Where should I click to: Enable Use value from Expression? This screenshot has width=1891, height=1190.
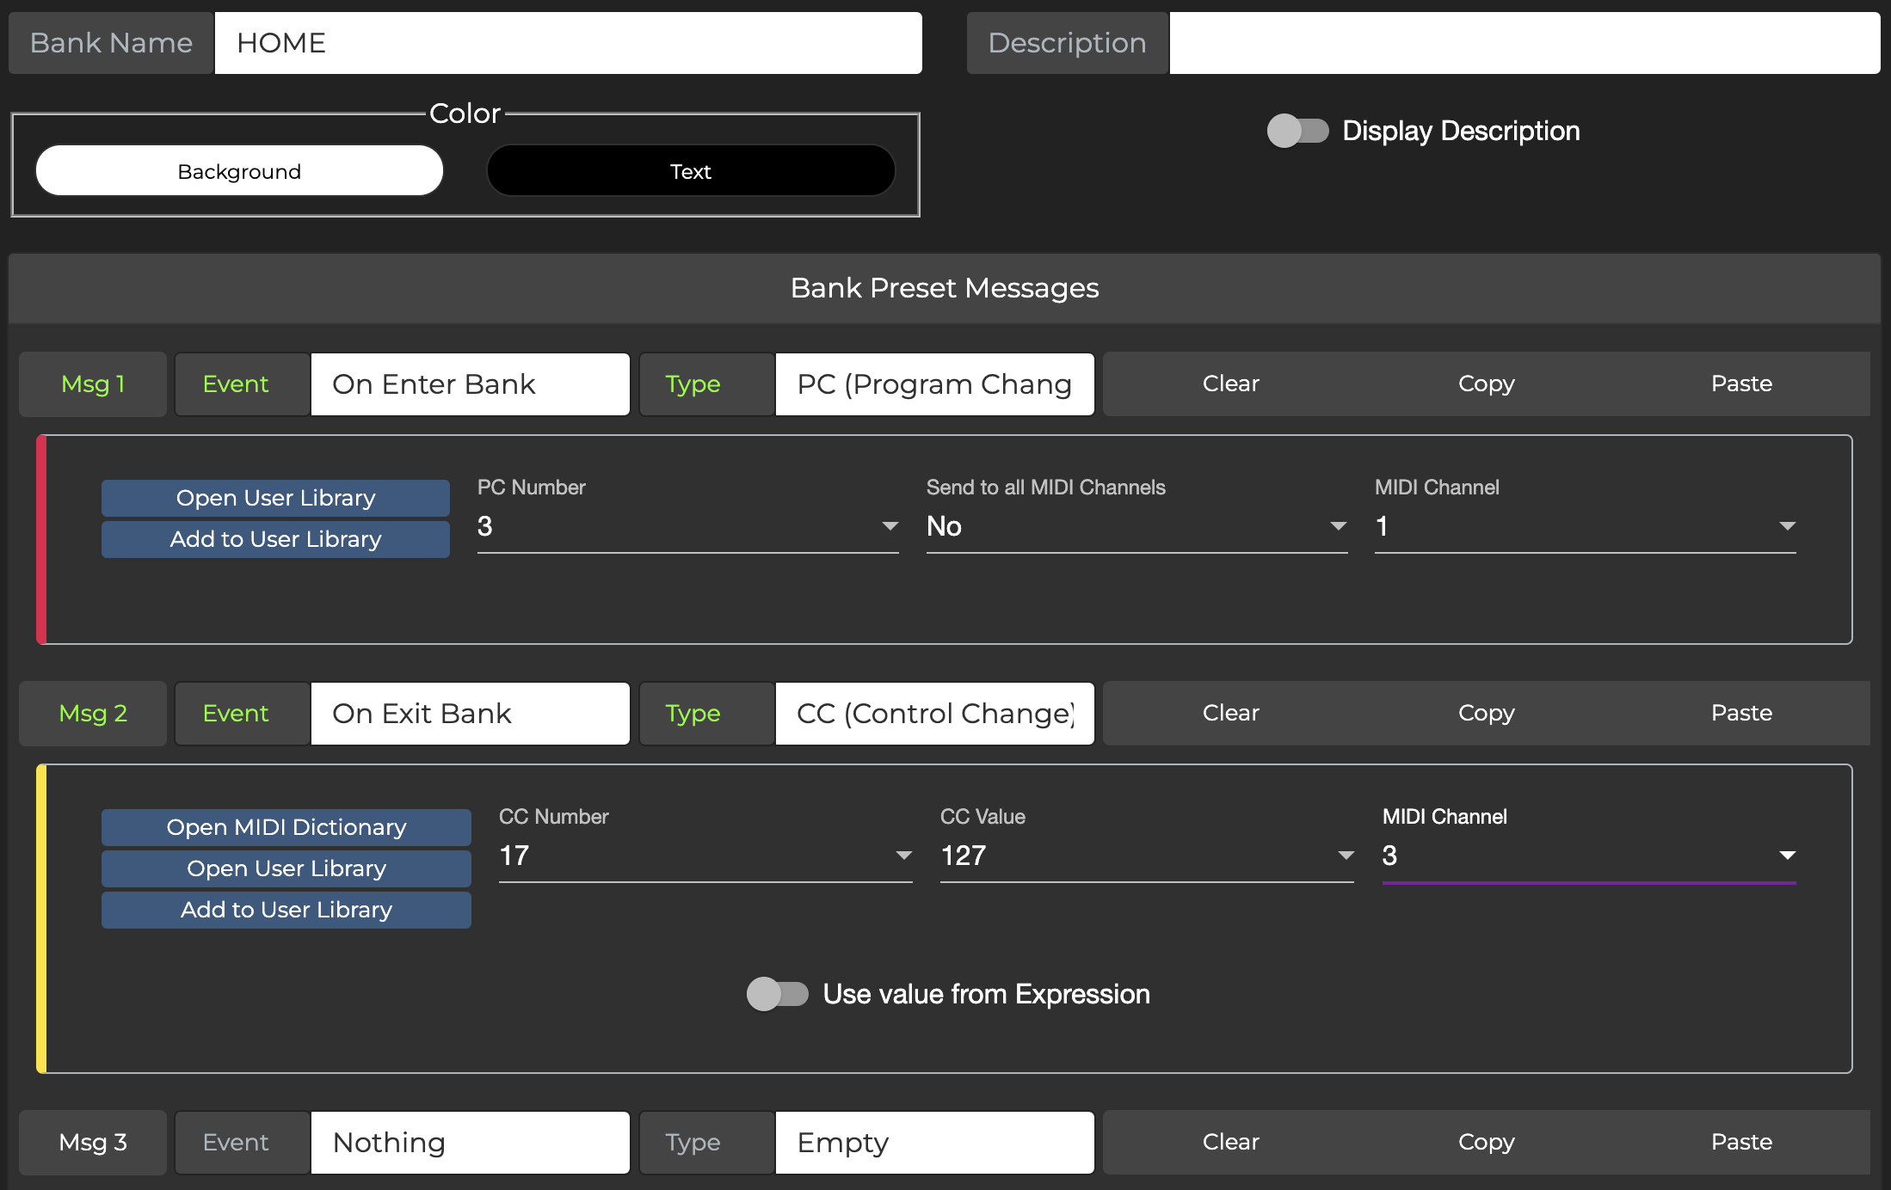tap(779, 994)
